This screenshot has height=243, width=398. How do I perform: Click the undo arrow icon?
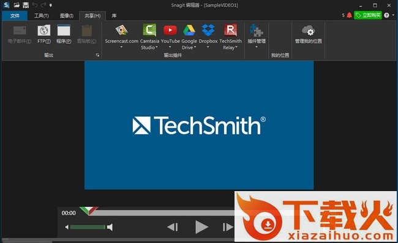pyautogui.click(x=35, y=5)
